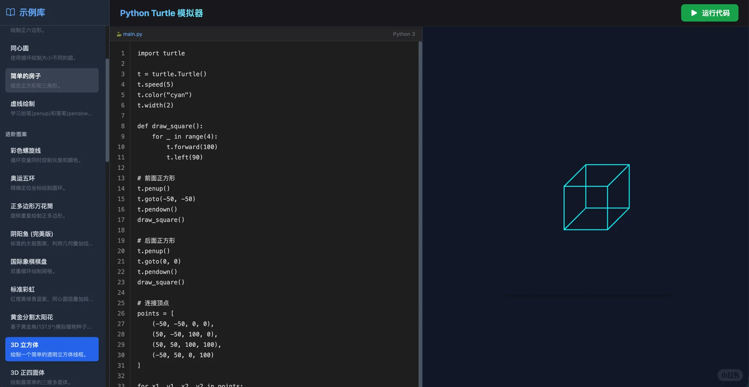Select the 阴阳鱼 (完美版) example
Image resolution: width=749 pixels, height=387 pixels.
[51, 238]
